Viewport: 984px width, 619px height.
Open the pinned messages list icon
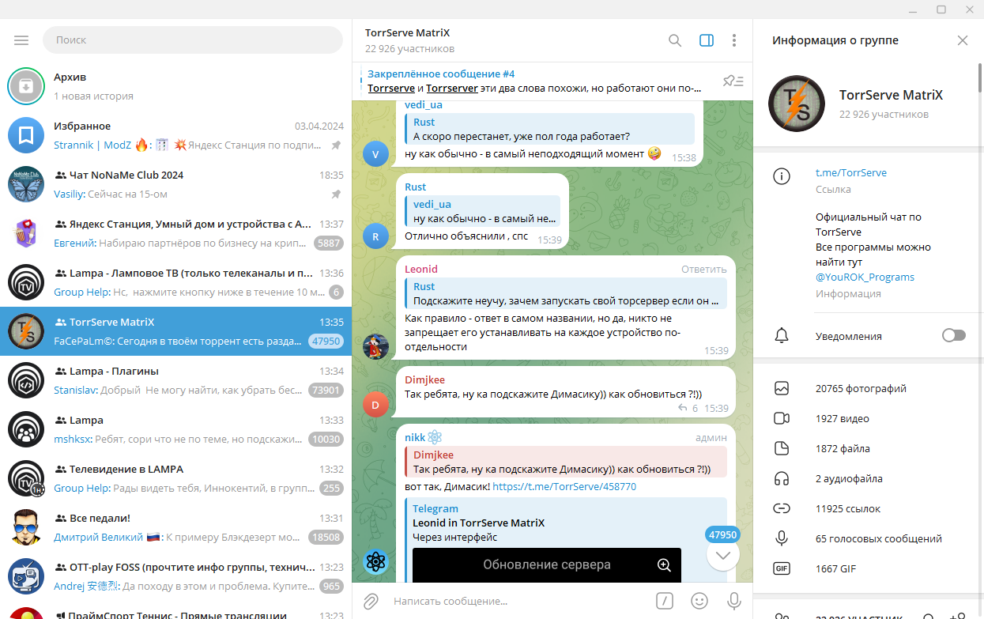click(x=733, y=81)
